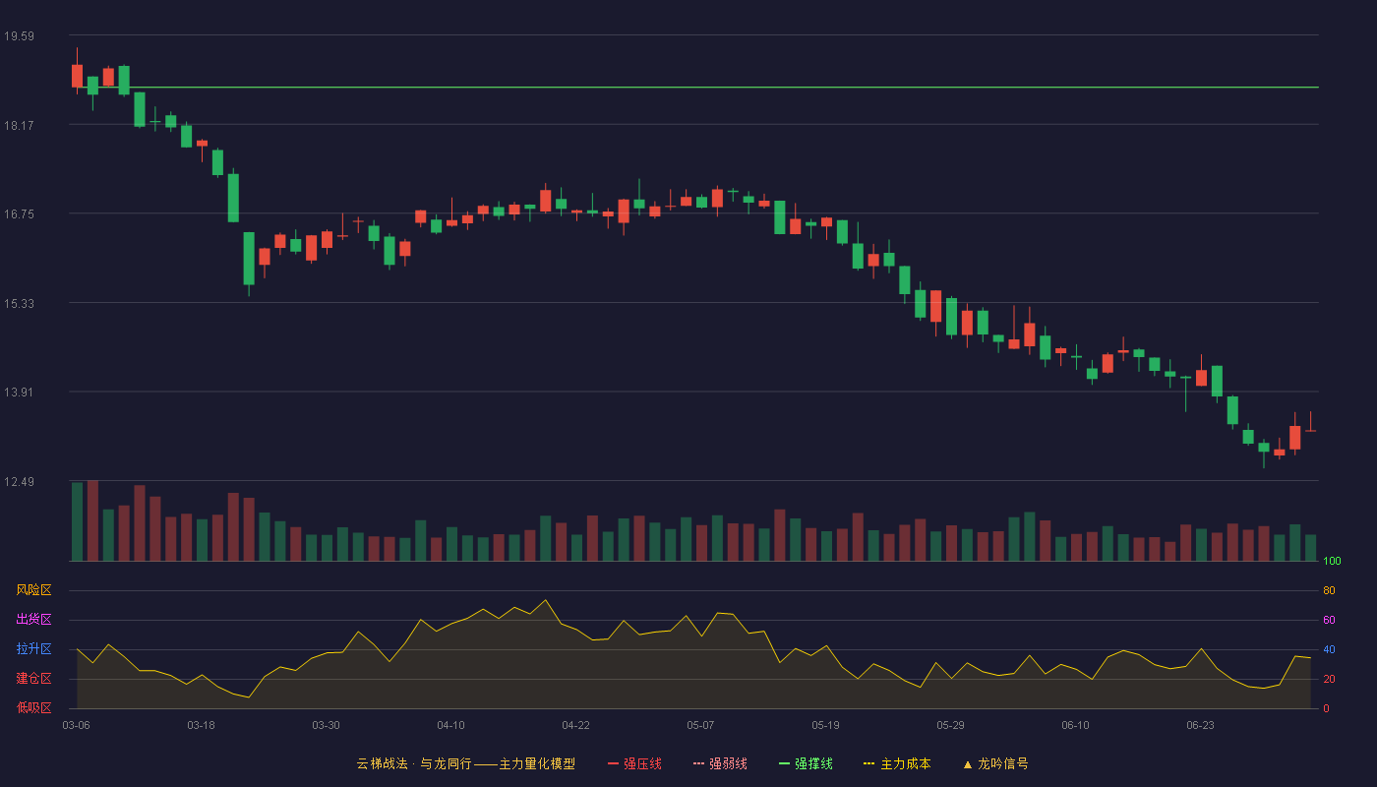Click the 出货区 zone label
This screenshot has width=1377, height=787.
33,620
